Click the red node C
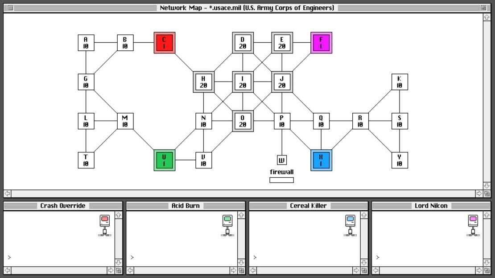This screenshot has height=278, width=495. click(164, 43)
